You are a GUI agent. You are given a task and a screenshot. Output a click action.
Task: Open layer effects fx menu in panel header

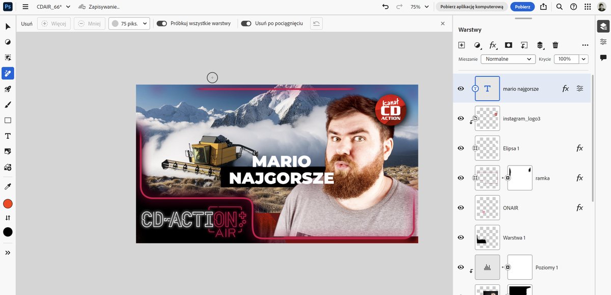click(493, 45)
